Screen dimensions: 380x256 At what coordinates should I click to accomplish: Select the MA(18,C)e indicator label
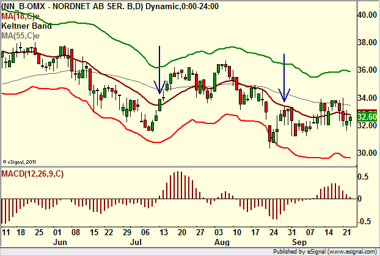pyautogui.click(x=20, y=16)
